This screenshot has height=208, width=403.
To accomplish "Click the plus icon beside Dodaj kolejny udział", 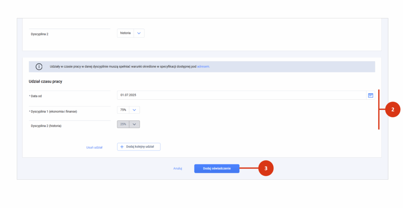I will click(x=122, y=147).
